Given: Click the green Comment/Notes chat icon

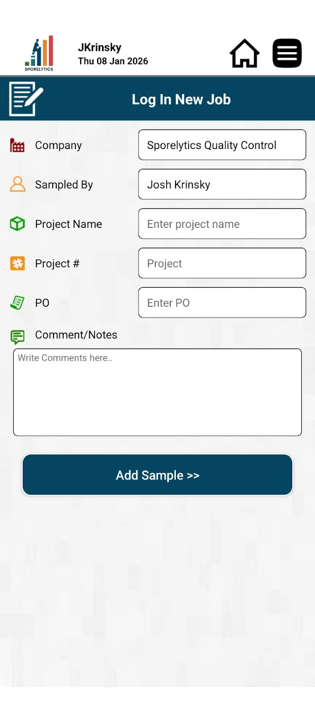Looking at the screenshot, I should click(x=17, y=336).
